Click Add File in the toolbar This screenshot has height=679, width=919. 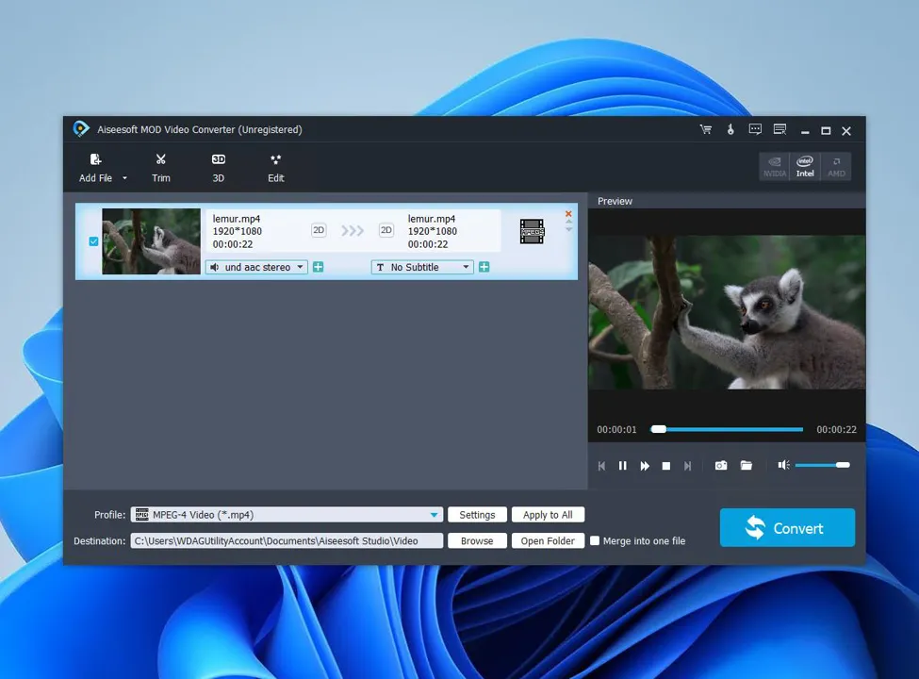[95, 168]
